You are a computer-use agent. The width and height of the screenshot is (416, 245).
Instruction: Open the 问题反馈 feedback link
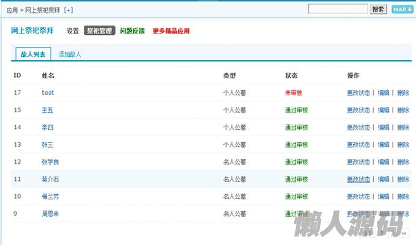click(x=132, y=31)
